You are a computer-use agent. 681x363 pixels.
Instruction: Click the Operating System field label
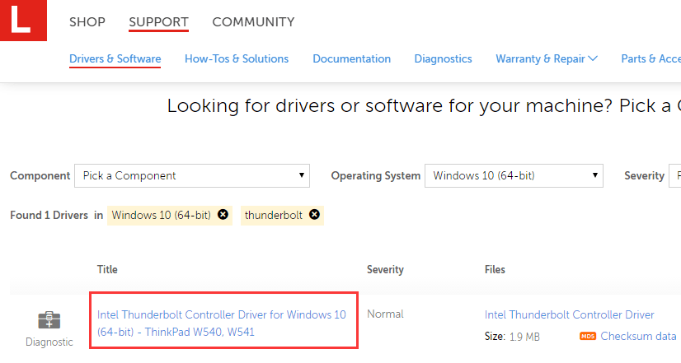[x=376, y=175]
